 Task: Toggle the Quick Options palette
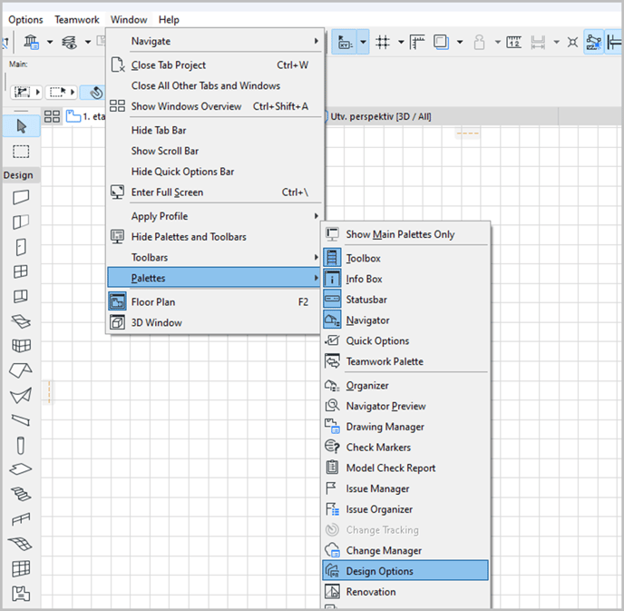point(405,341)
